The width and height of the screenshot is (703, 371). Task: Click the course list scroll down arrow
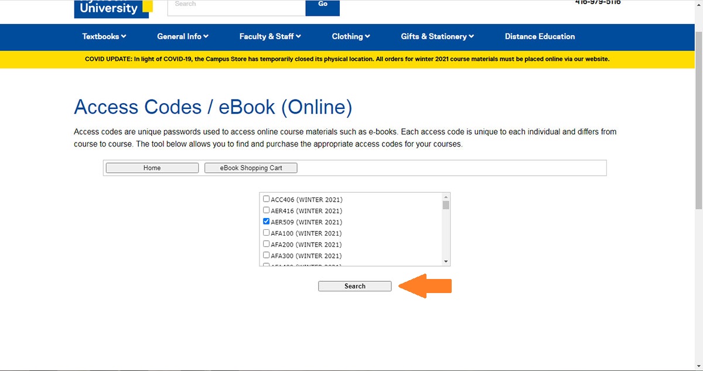[x=446, y=261]
